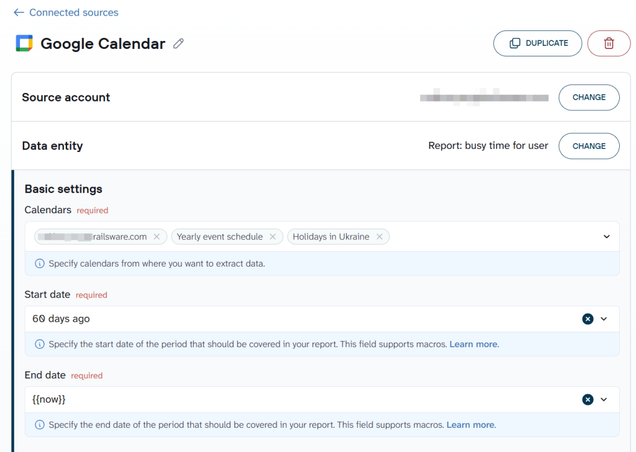Click the blurred source account email
This screenshot has width=636, height=452.
click(x=484, y=97)
